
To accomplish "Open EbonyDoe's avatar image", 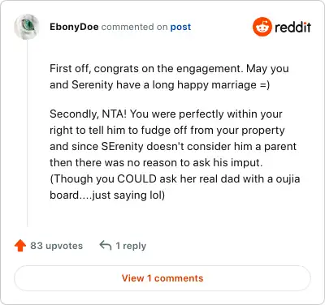I will pyautogui.click(x=27, y=27).
